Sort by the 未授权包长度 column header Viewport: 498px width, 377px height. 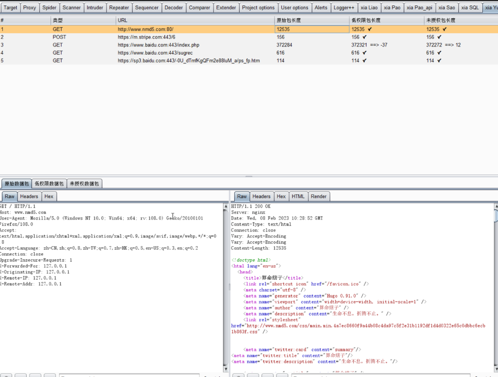[461, 20]
